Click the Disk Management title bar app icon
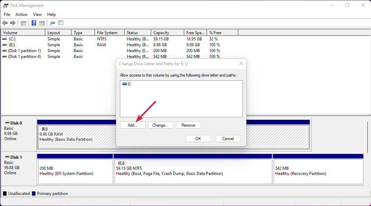Image resolution: width=371 pixels, height=206 pixels. click(6, 5)
